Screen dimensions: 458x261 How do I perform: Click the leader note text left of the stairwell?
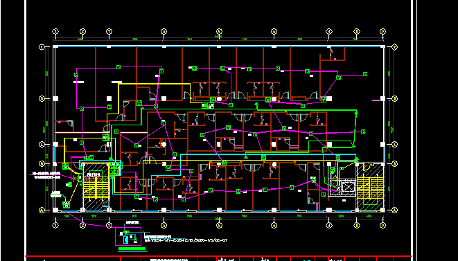47,175
